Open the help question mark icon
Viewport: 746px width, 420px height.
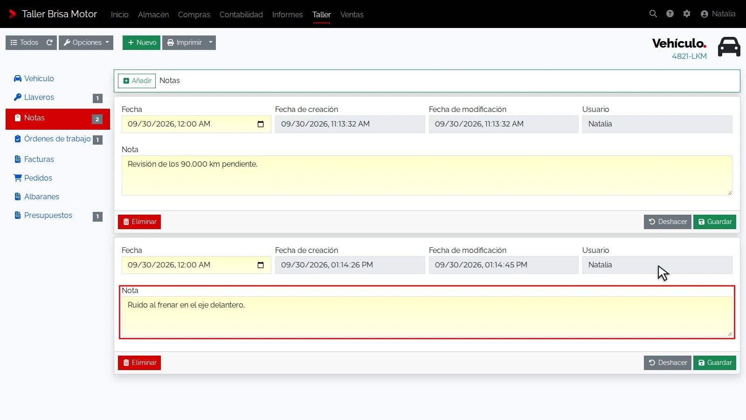coord(670,14)
